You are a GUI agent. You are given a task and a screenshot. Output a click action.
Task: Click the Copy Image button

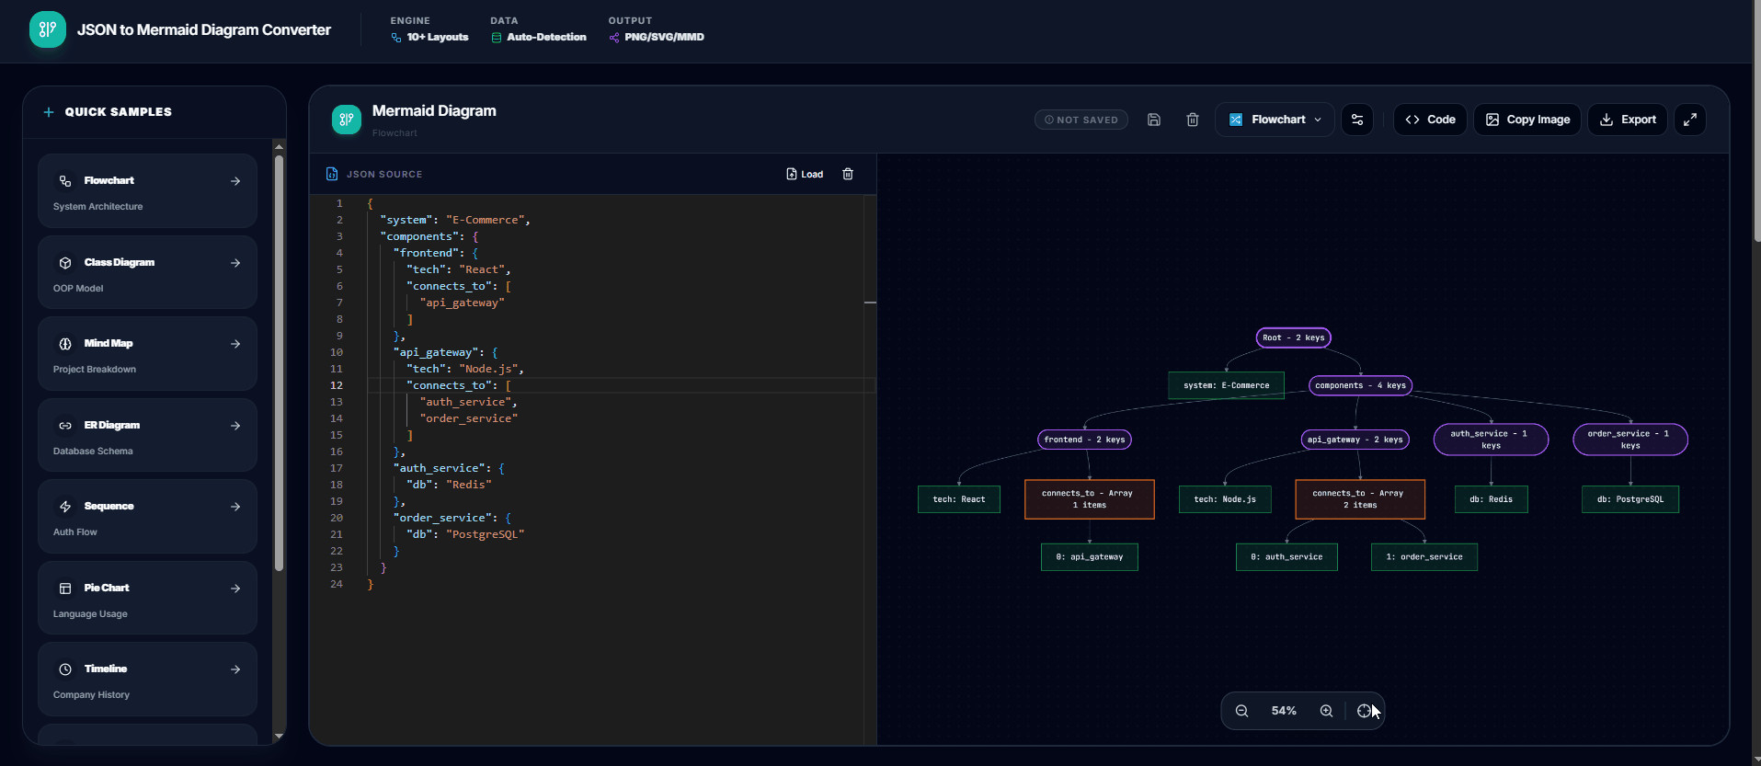click(1527, 120)
